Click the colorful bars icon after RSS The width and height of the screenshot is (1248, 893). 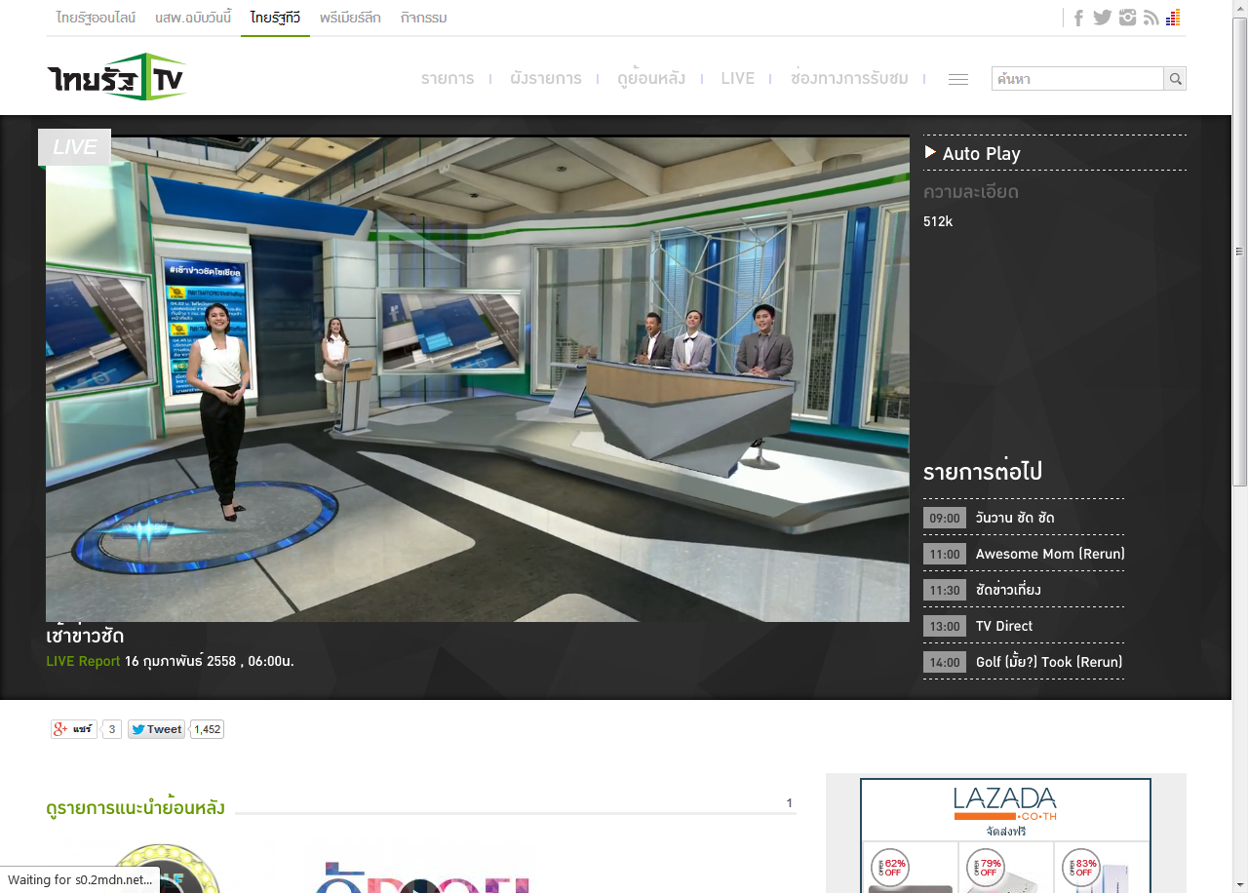click(1173, 18)
